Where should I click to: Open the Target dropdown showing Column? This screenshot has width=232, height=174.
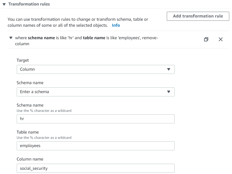click(x=92, y=69)
